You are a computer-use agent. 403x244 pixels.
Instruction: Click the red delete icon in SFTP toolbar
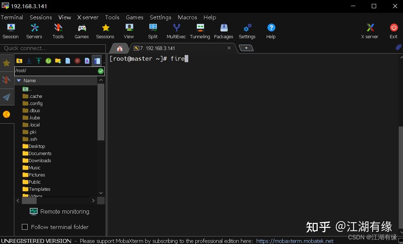click(x=77, y=61)
